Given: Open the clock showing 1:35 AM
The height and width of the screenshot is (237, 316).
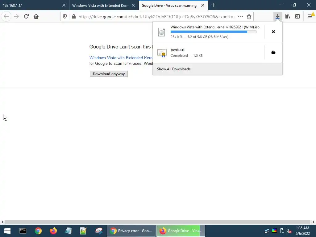Looking at the screenshot, I should tap(302, 231).
